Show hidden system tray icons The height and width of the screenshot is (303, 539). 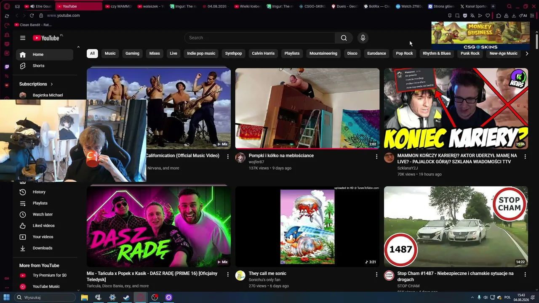click(x=472, y=298)
